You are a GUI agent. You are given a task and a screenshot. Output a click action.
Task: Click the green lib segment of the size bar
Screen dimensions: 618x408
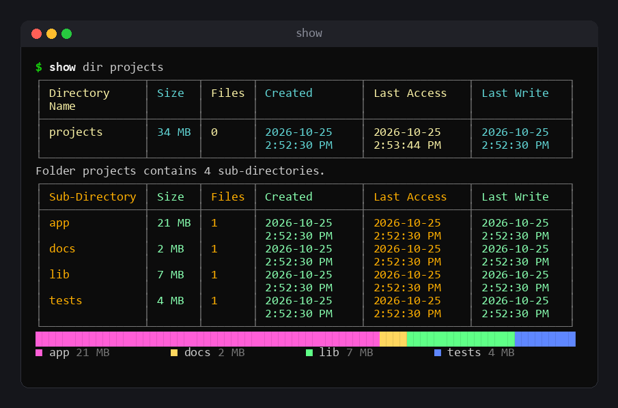point(461,339)
